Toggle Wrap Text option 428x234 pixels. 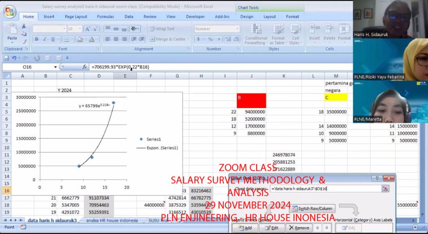(x=161, y=29)
